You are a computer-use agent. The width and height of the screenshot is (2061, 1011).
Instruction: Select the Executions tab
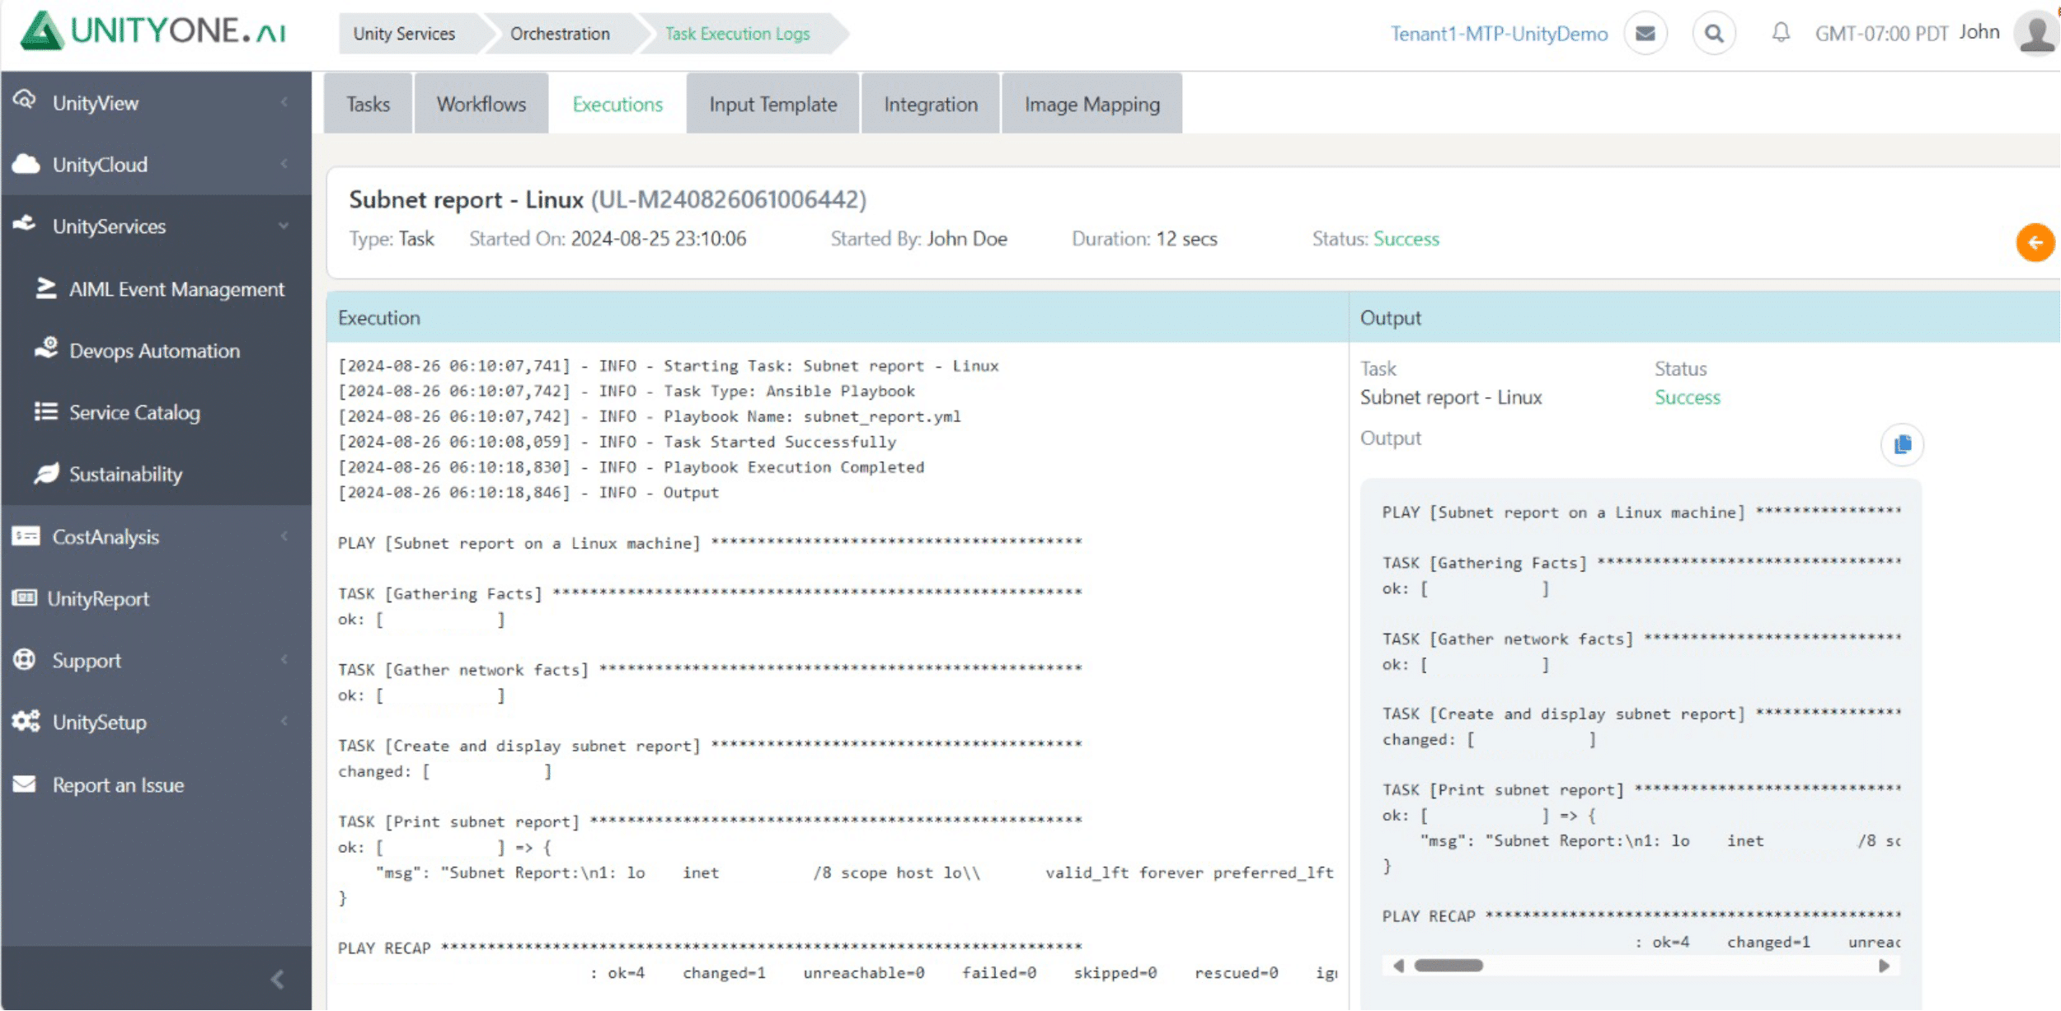617,104
